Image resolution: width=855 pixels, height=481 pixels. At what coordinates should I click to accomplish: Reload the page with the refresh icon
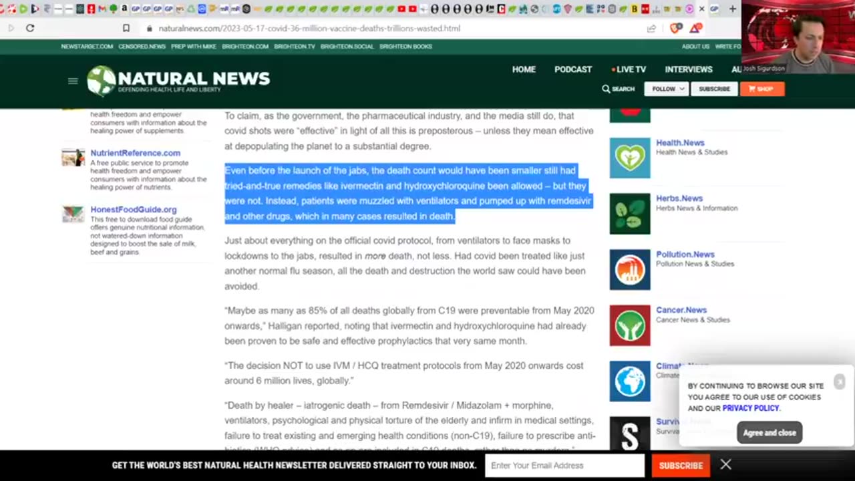tap(30, 28)
